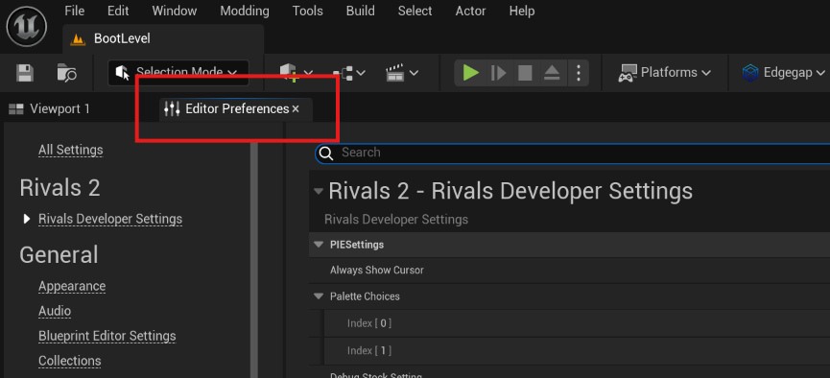Viewport: 830px width, 378px height.
Task: Open the Window menu
Action: click(x=174, y=11)
